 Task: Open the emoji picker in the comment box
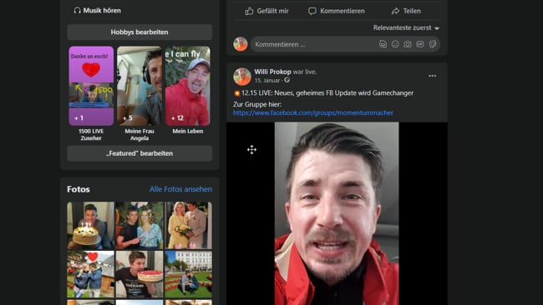(395, 44)
